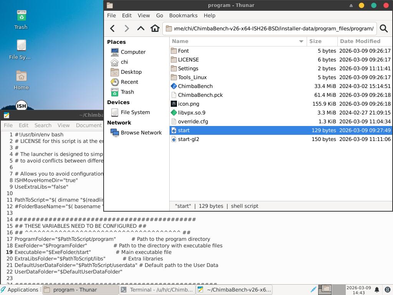Open the notification bell in panel
393x295 pixels.
377,290
